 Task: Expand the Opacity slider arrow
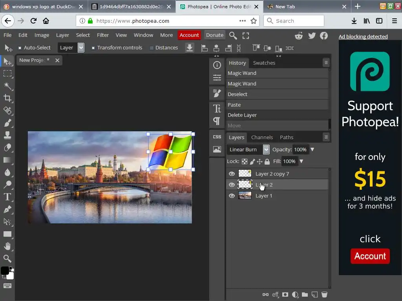coord(312,149)
